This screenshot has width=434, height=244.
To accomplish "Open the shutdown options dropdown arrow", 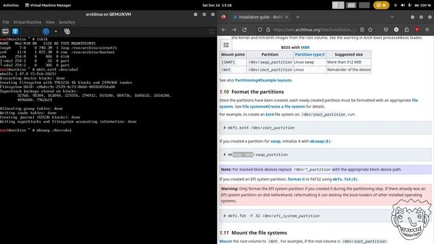I will point(56,32).
